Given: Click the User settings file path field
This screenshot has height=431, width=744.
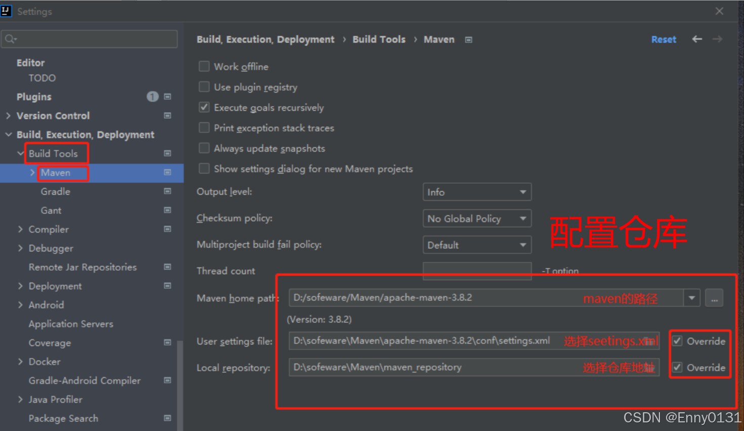Looking at the screenshot, I should 474,341.
